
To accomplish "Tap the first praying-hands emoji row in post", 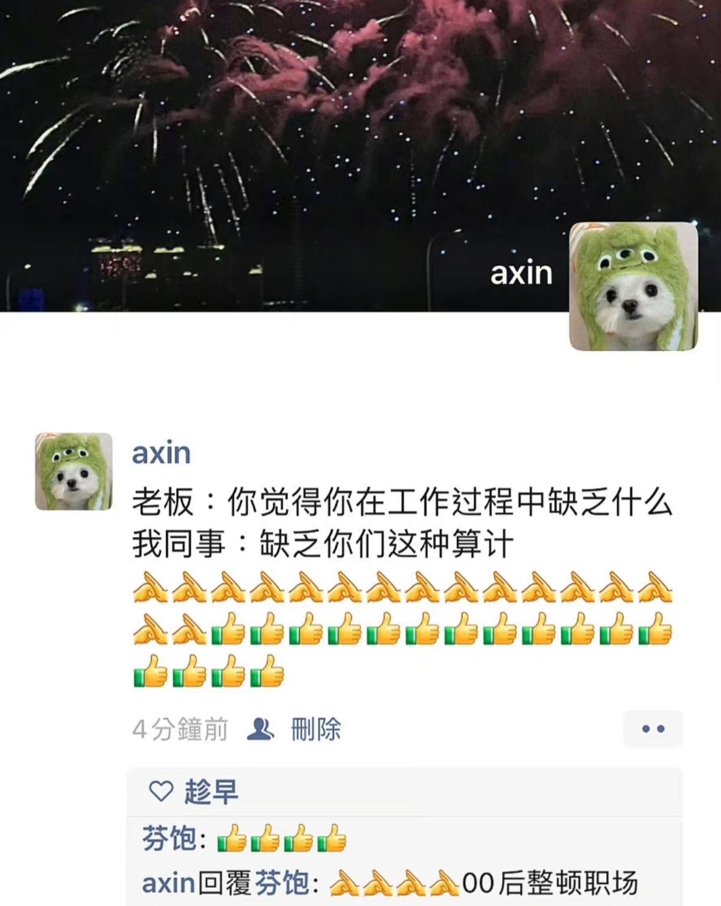I will pyautogui.click(x=403, y=587).
